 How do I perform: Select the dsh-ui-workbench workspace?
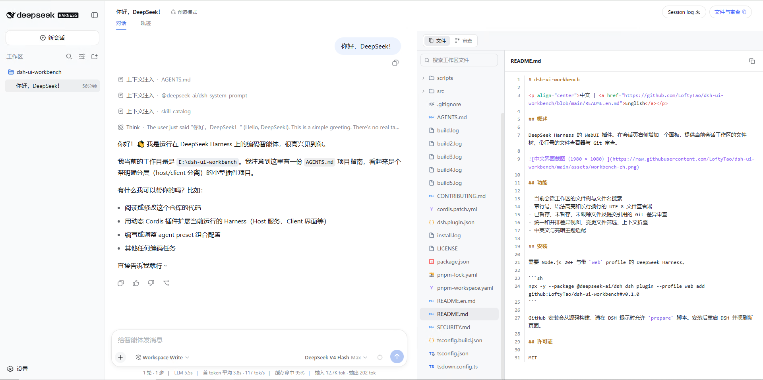52,72
